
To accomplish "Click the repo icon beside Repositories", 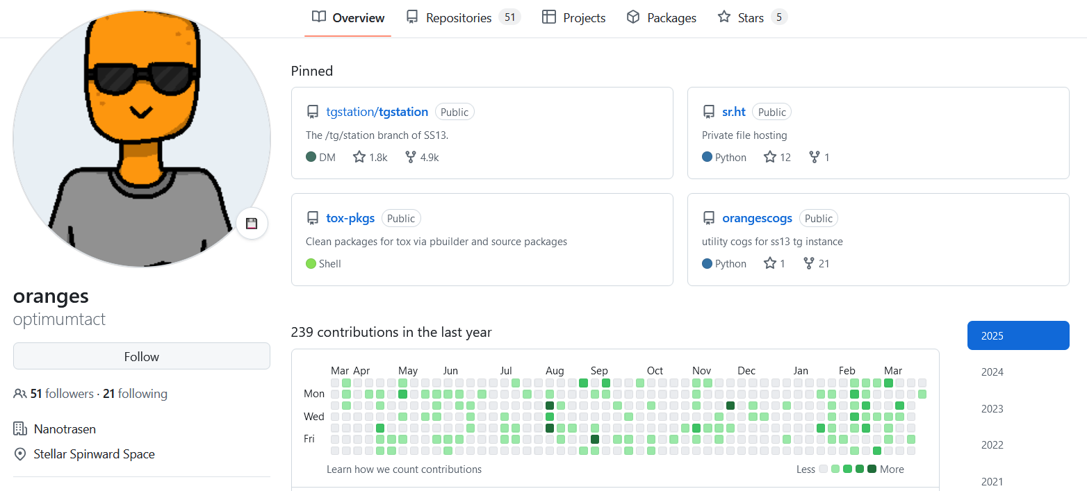I will (x=413, y=17).
